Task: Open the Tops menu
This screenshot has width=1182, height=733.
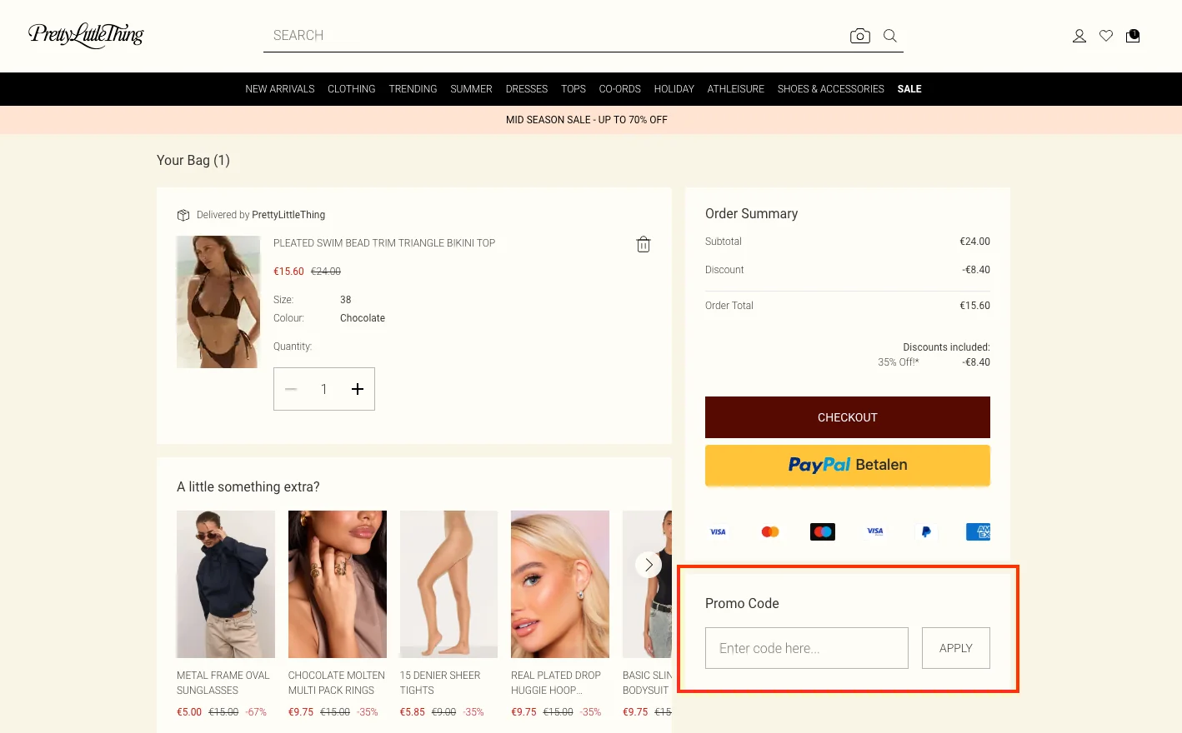Action: [x=573, y=89]
